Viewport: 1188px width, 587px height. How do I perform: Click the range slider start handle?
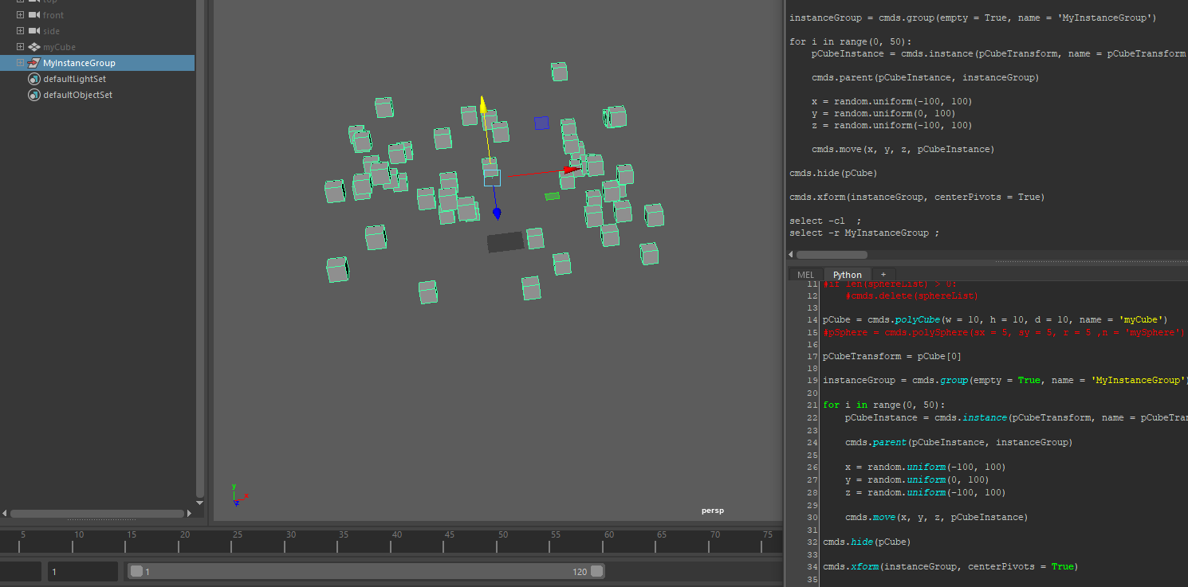pyautogui.click(x=136, y=571)
